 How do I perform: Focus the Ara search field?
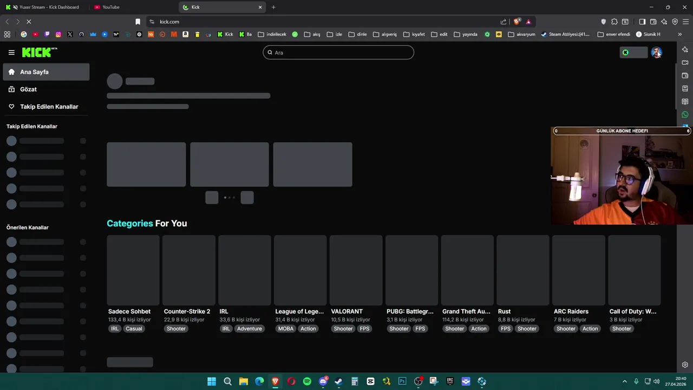[338, 53]
